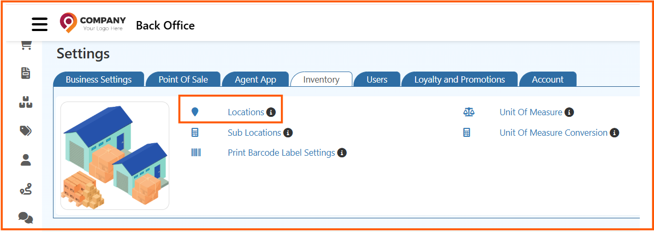Open the Point Of Sale tab
This screenshot has height=232, width=654.
183,79
